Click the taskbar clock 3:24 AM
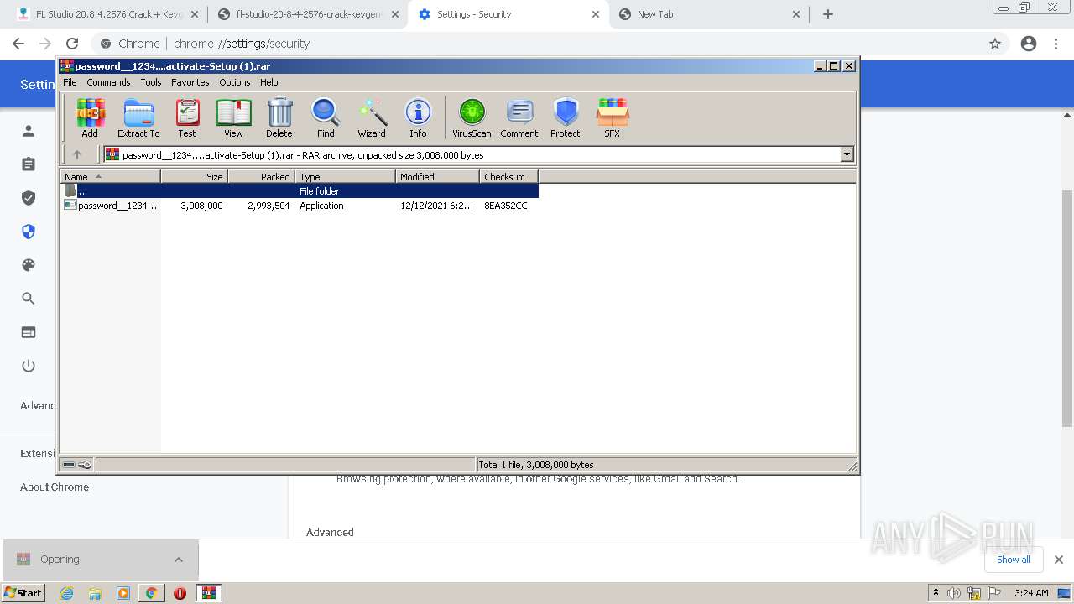 pos(1031,593)
